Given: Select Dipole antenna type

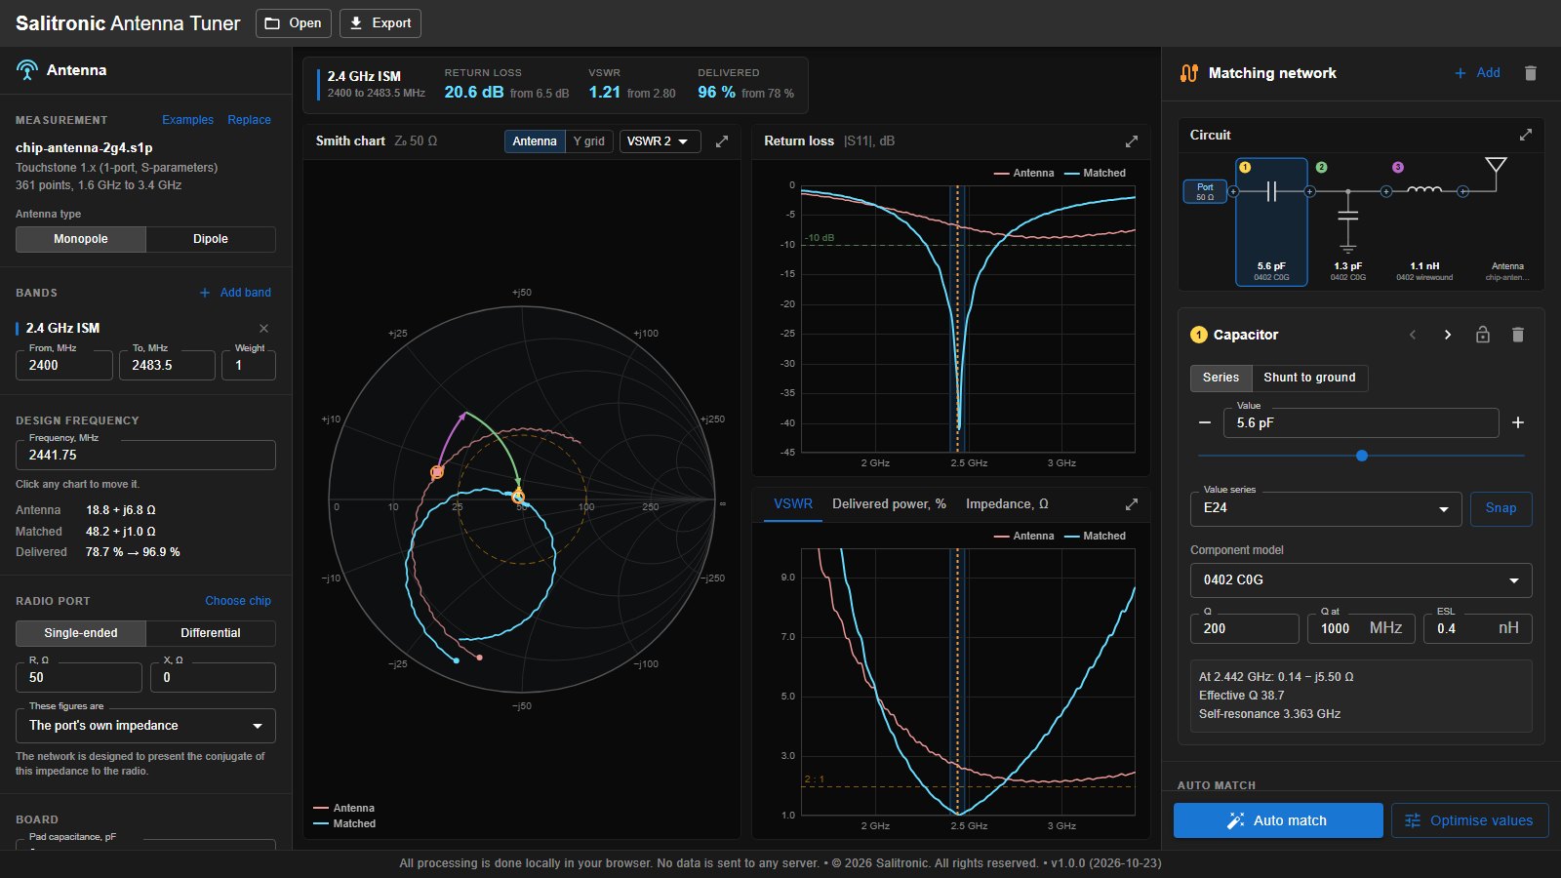Looking at the screenshot, I should [211, 239].
